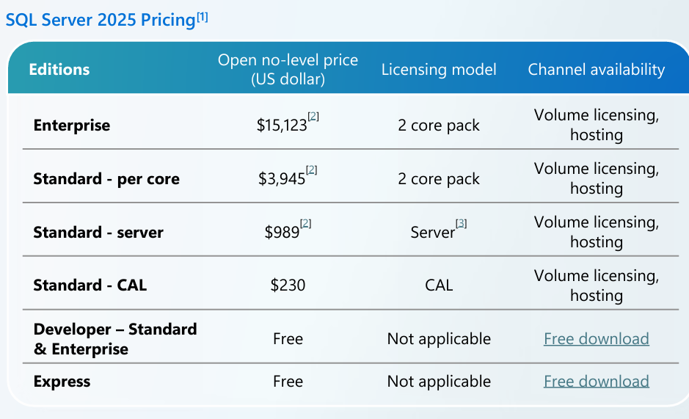The width and height of the screenshot is (689, 419).
Task: Click the Channel availability column header
Action: [596, 70]
